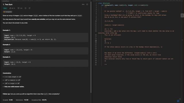Click the Easy difficulty badge
This screenshot has height=103, width=184.
5,8
